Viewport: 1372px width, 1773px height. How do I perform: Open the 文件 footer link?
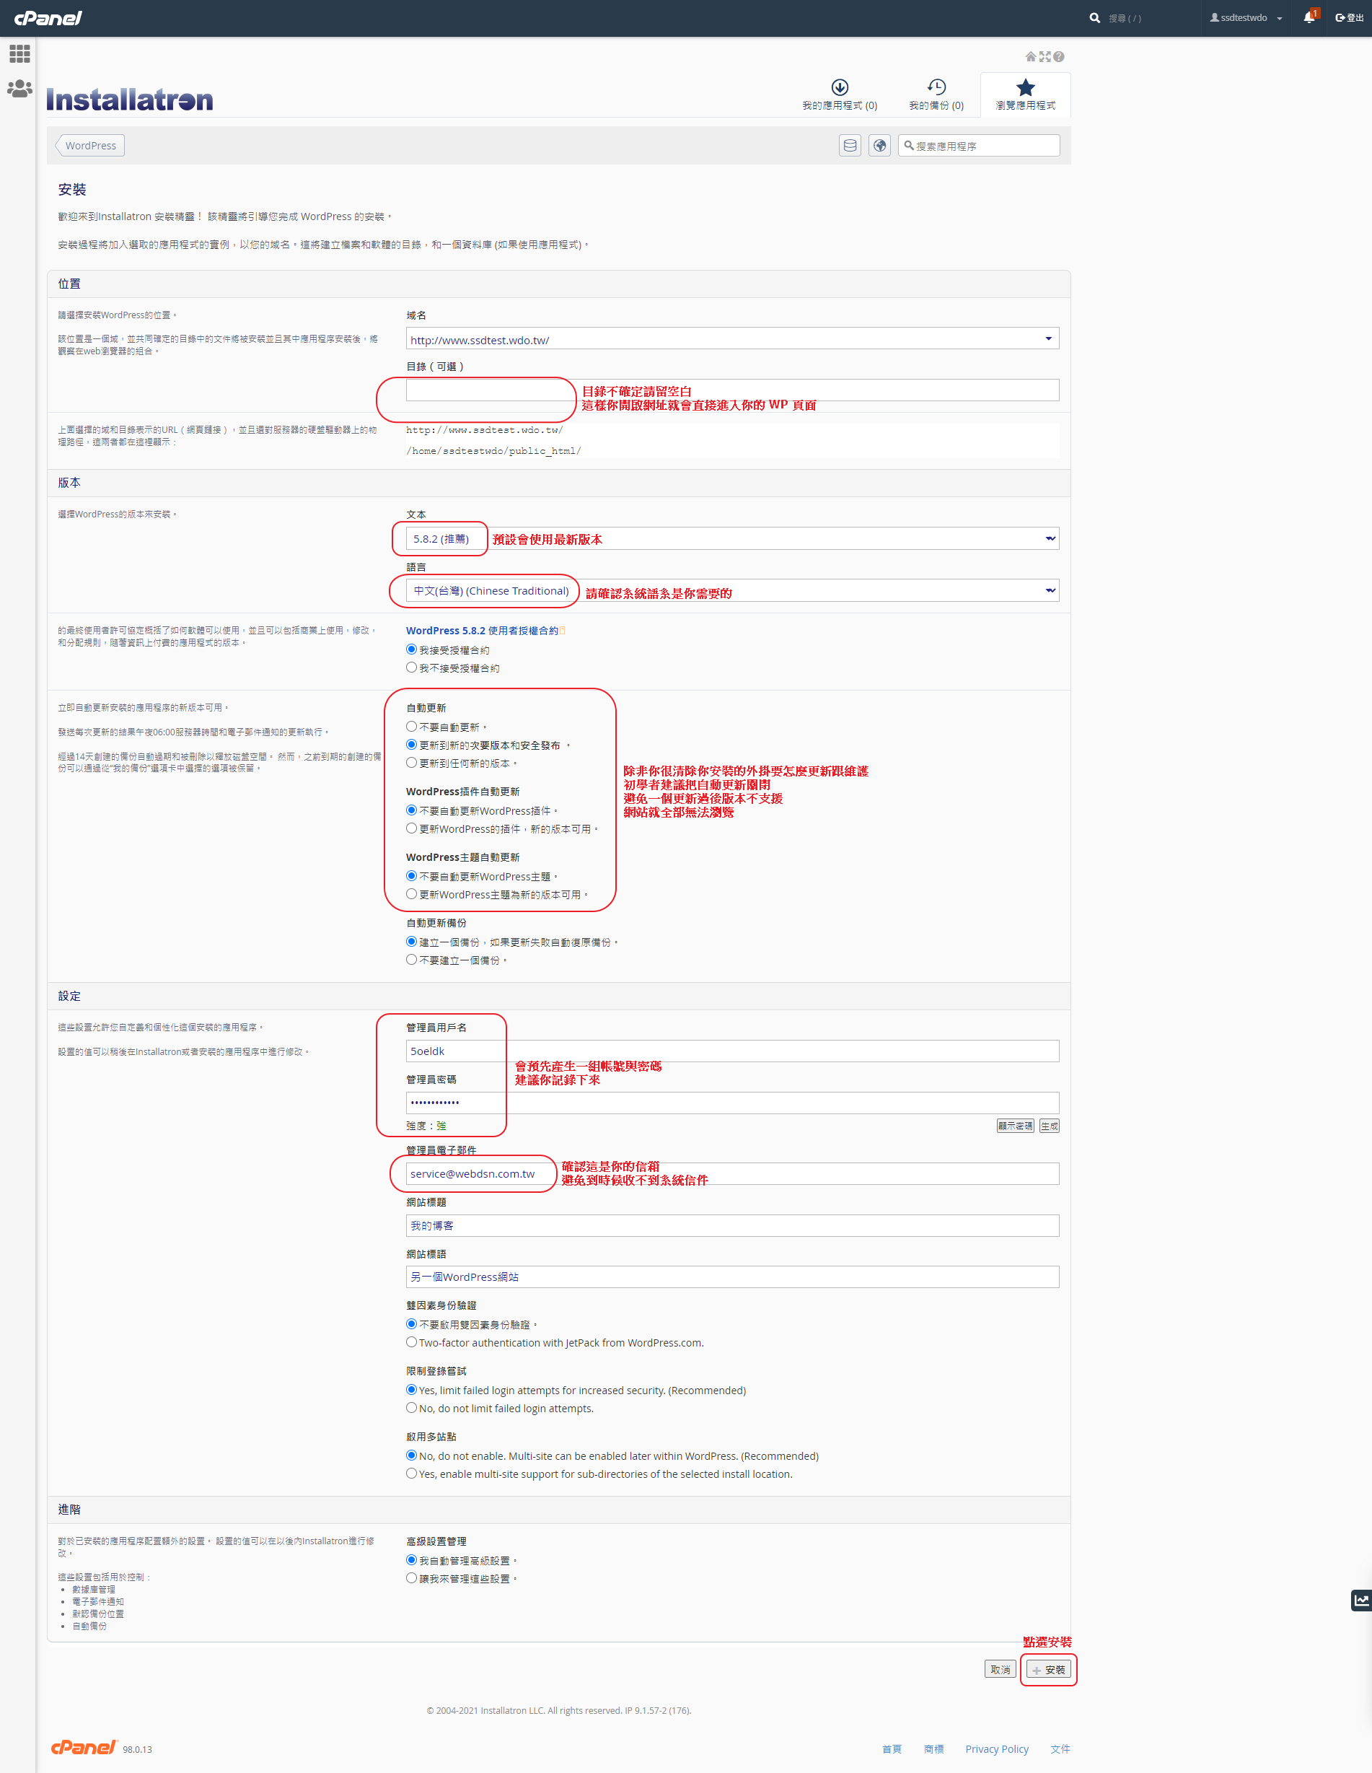(x=1060, y=1748)
